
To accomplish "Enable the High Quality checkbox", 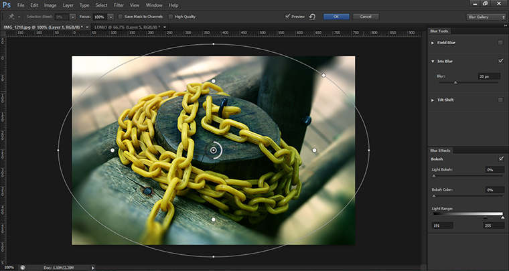I will pyautogui.click(x=170, y=16).
